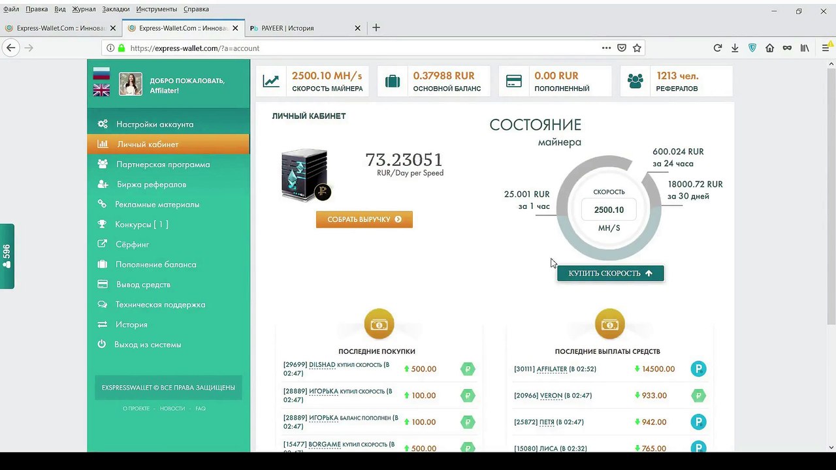Click the НОВОСТИ footer link
This screenshot has width=836, height=470.
click(172, 409)
